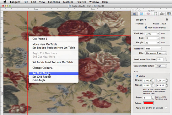This screenshot has height=115, width=172.
Task: Toggle the grid Visible checkbox
Action: tap(137, 76)
